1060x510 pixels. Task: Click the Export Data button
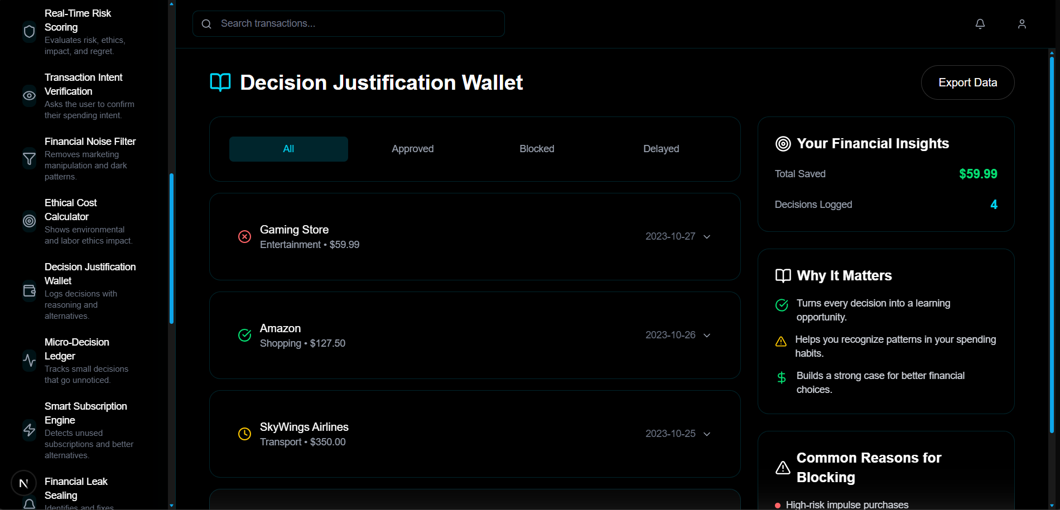(968, 82)
